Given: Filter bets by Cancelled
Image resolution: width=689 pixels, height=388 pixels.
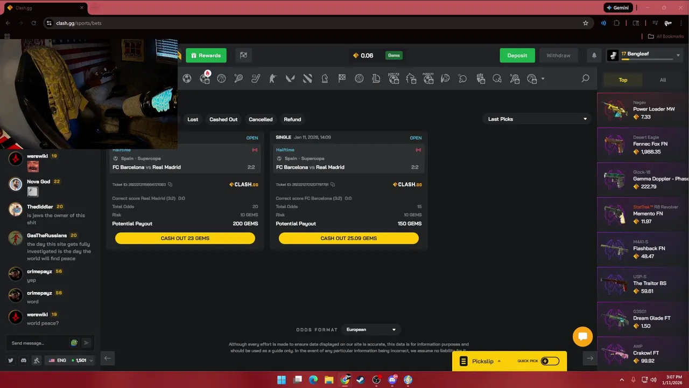Looking at the screenshot, I should coord(261,119).
